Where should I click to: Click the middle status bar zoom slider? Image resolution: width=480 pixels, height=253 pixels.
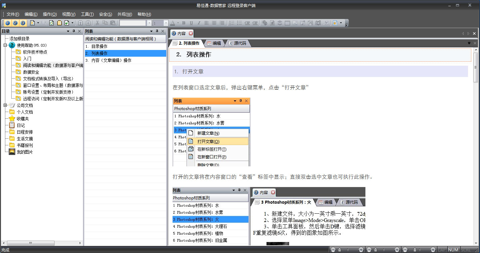(383, 250)
